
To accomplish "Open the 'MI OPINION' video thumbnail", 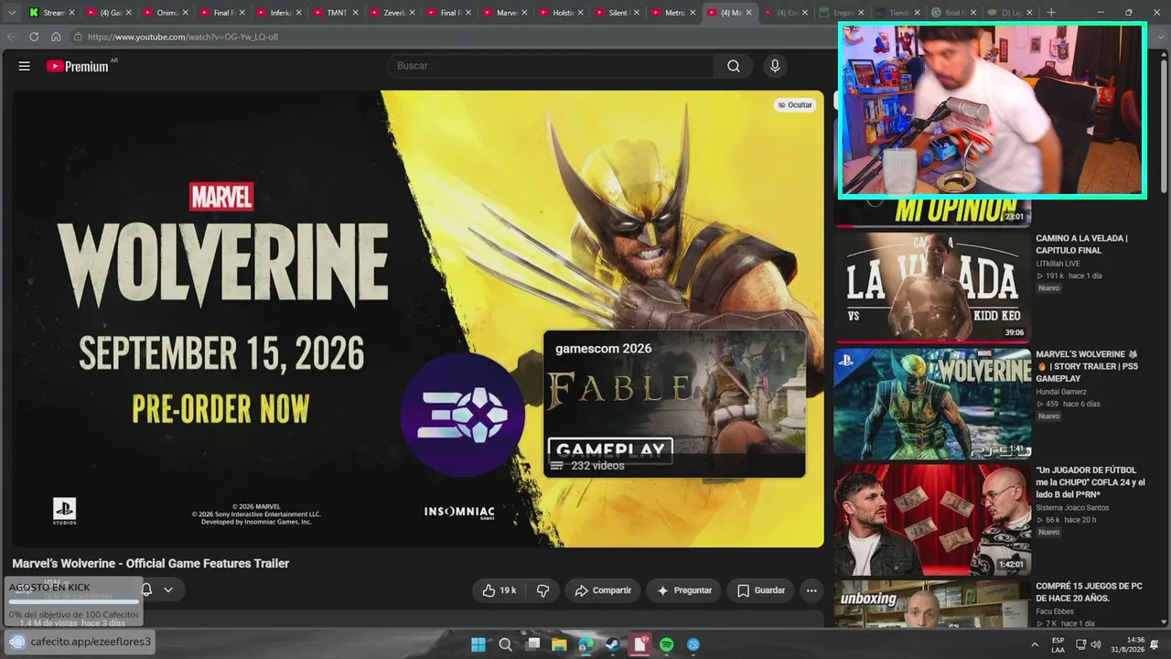I will pyautogui.click(x=932, y=212).
